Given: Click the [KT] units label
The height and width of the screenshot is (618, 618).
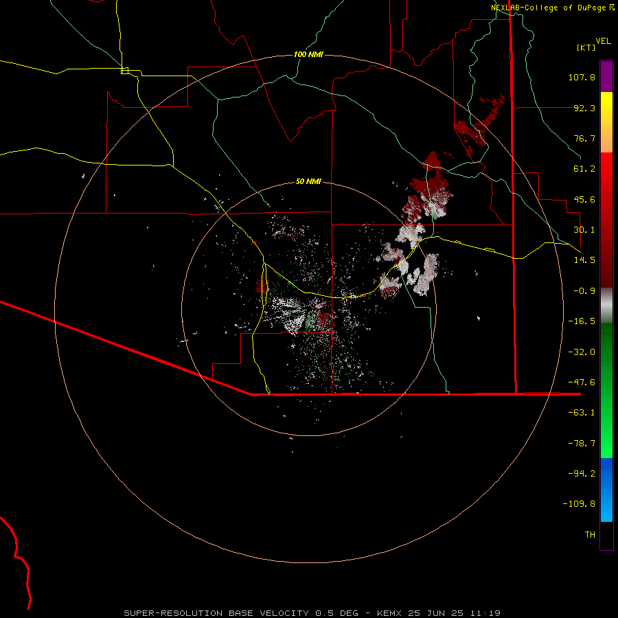Looking at the screenshot, I should (x=586, y=47).
